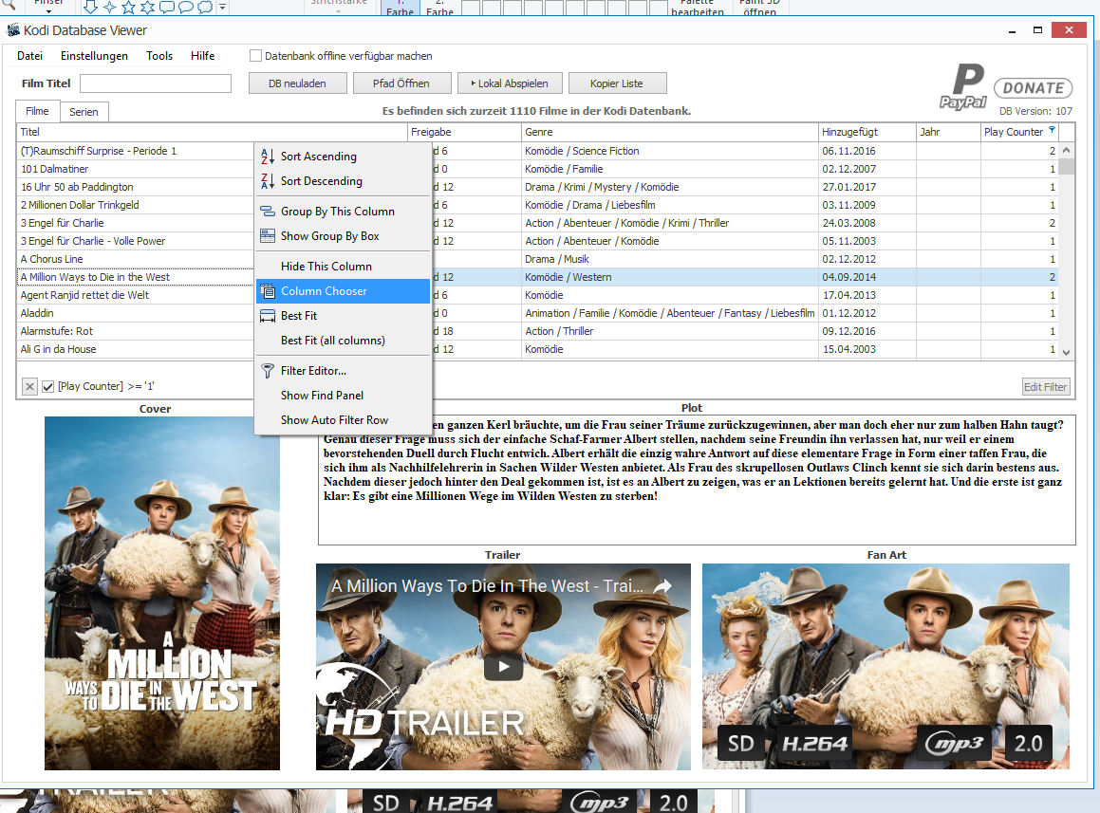Click 'Palette bearbeiten' in Paint window behind
This screenshot has height=813, width=1100.
(x=698, y=7)
